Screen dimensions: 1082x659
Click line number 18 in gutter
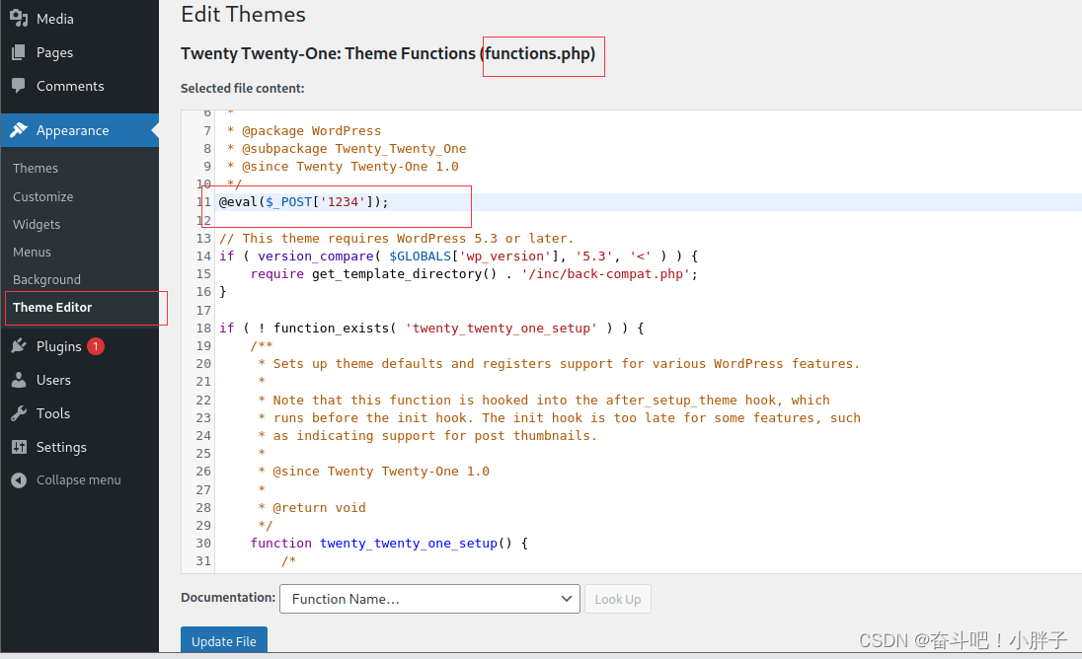(203, 329)
